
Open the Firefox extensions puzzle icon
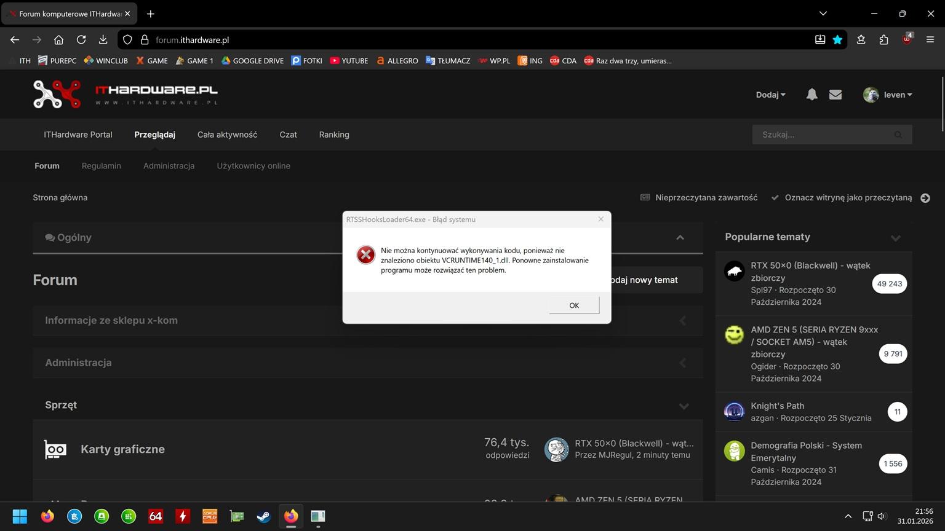(x=883, y=40)
